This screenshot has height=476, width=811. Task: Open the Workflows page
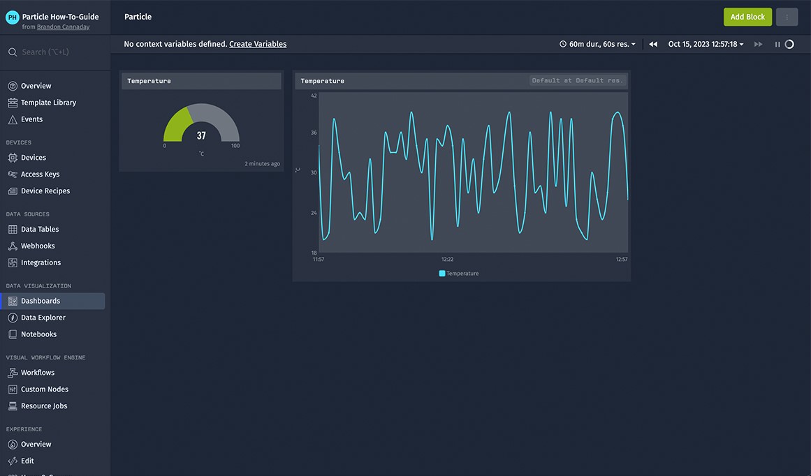pyautogui.click(x=37, y=373)
